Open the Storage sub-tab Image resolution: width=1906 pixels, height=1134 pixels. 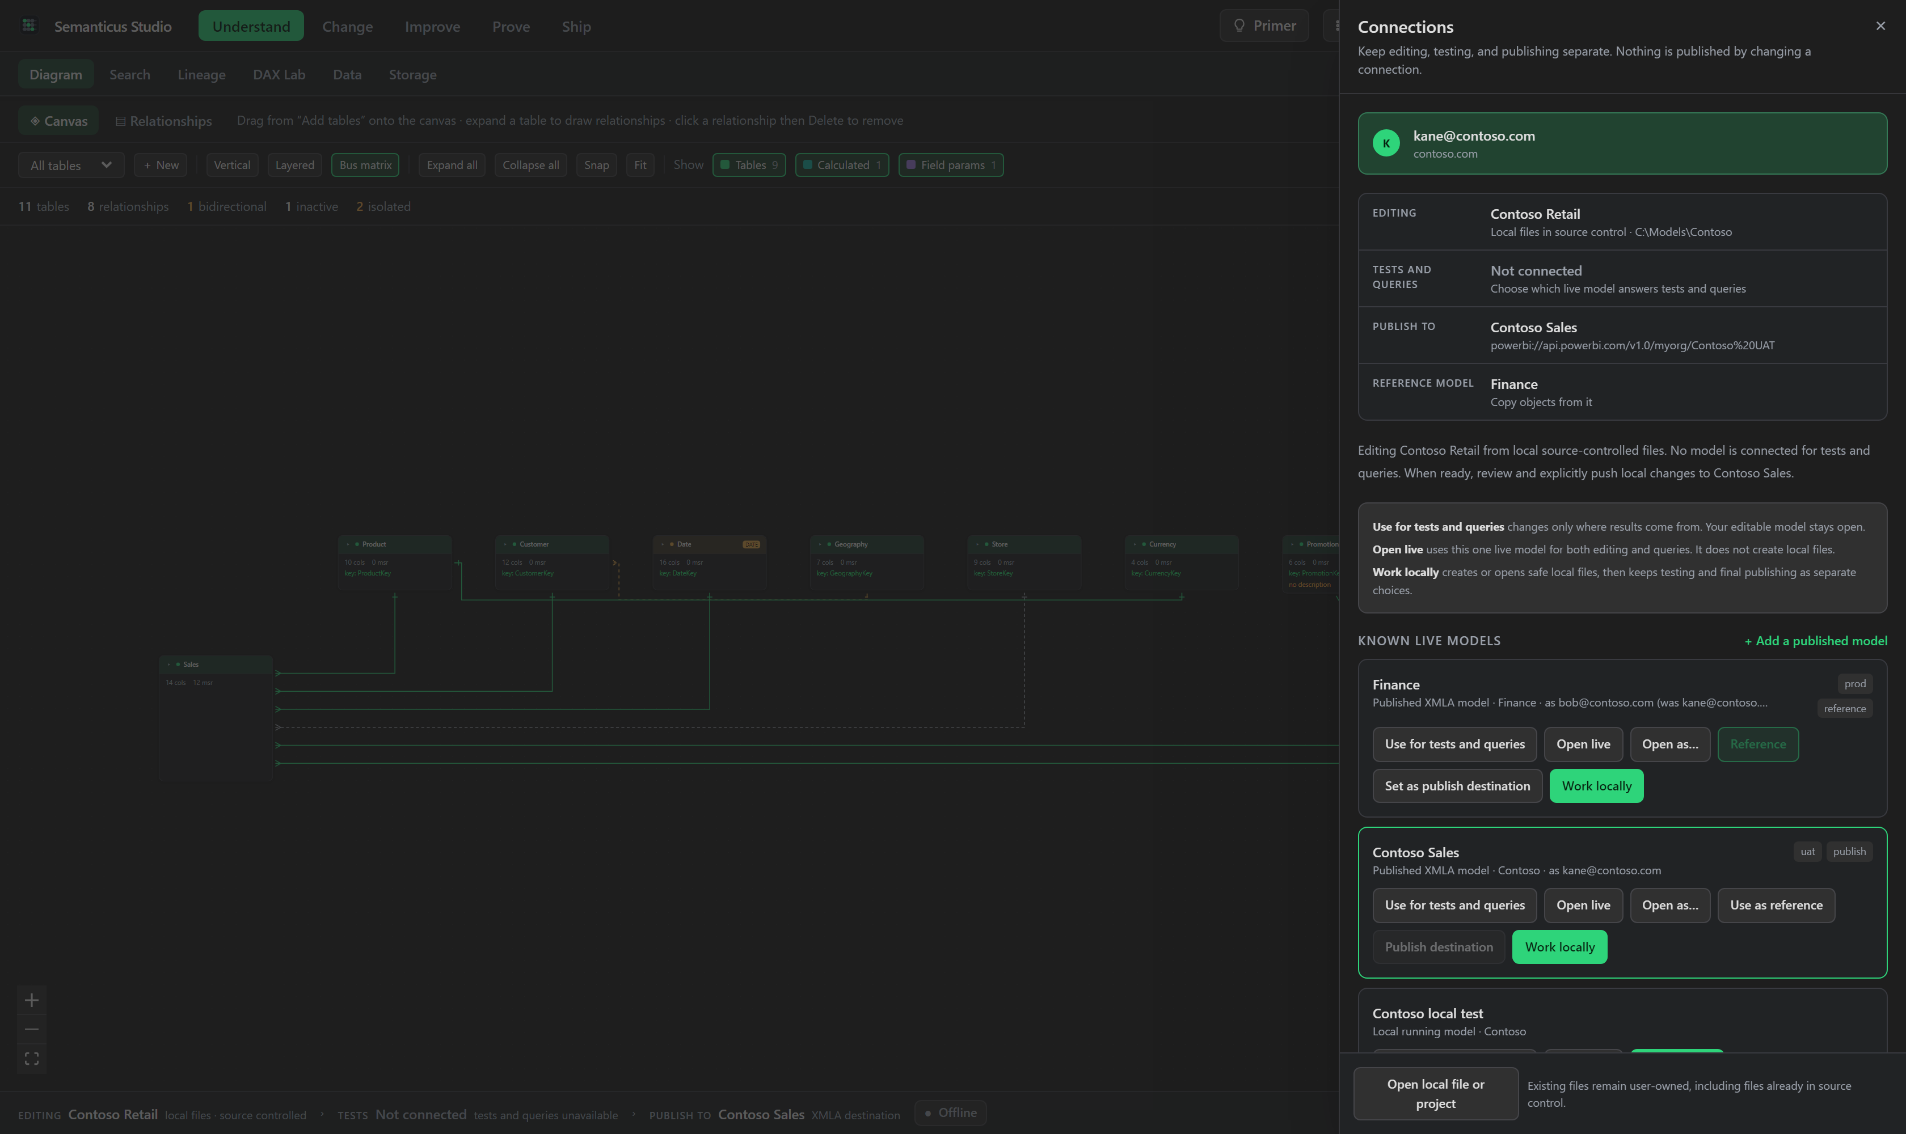point(413,74)
